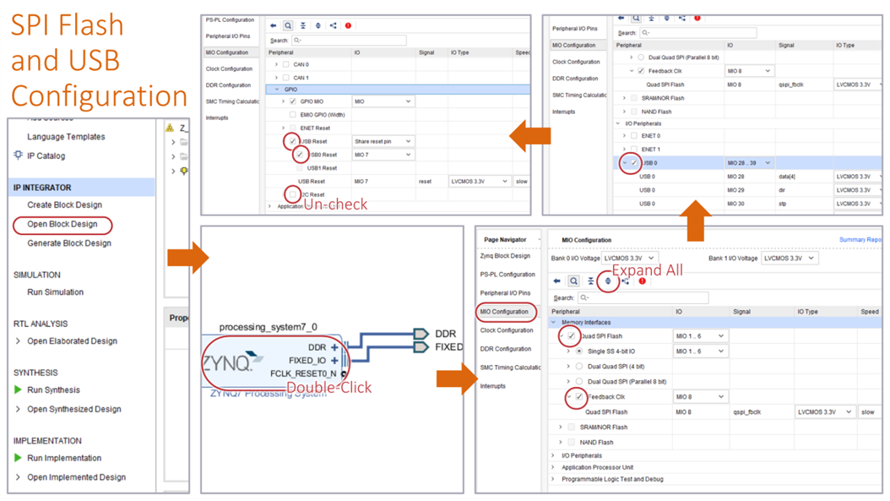
Task: Click Open Block Design in Flow Navigator
Action: (x=62, y=225)
